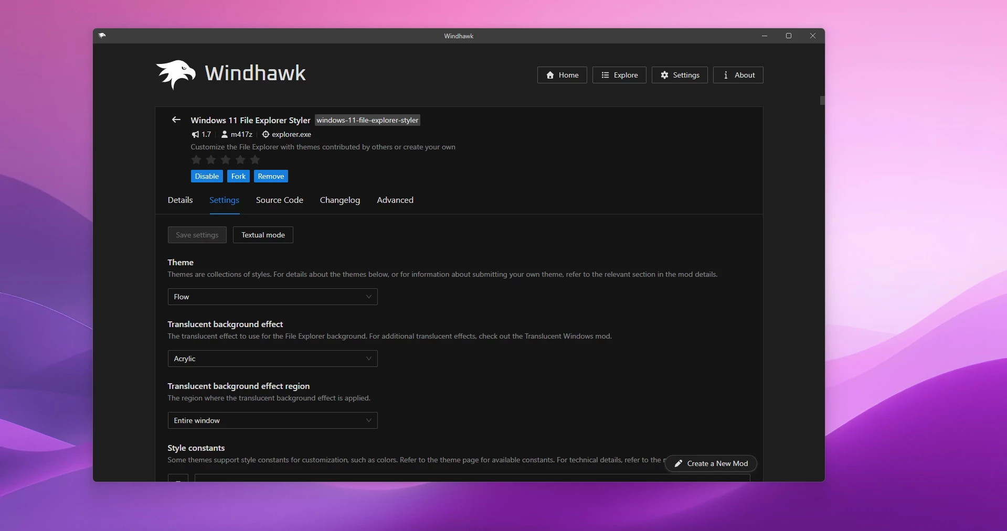Image resolution: width=1007 pixels, height=531 pixels.
Task: Go to the Home page
Action: (x=562, y=75)
